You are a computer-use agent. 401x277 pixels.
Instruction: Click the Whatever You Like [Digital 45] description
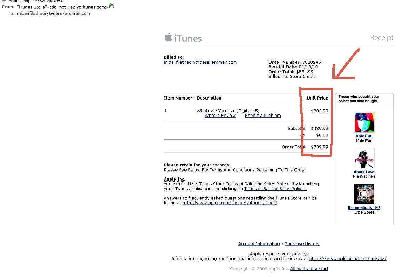click(228, 111)
